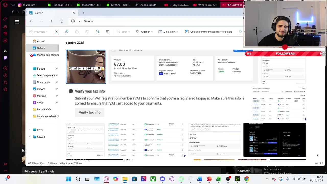Click the Twitch icon in Opera sidebar
The height and width of the screenshot is (184, 327).
(x=5, y=58)
